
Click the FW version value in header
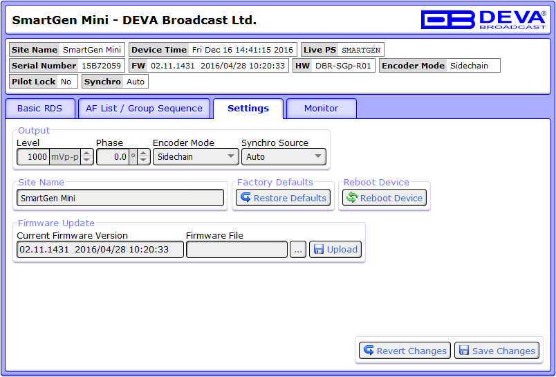(x=218, y=66)
